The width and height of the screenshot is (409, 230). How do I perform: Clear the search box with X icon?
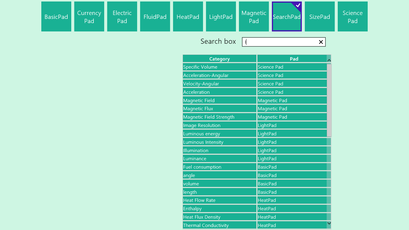click(x=321, y=42)
